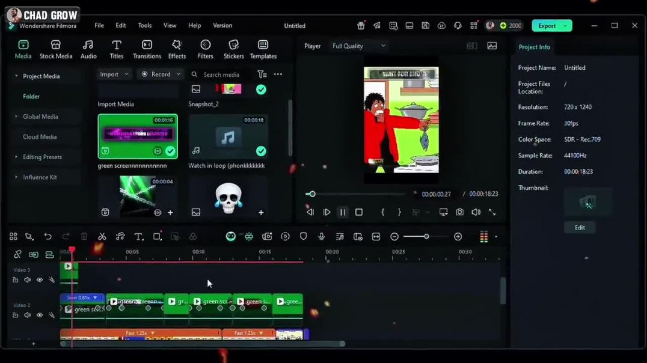The width and height of the screenshot is (647, 363).
Task: Adjust player volume icon
Action: click(476, 212)
